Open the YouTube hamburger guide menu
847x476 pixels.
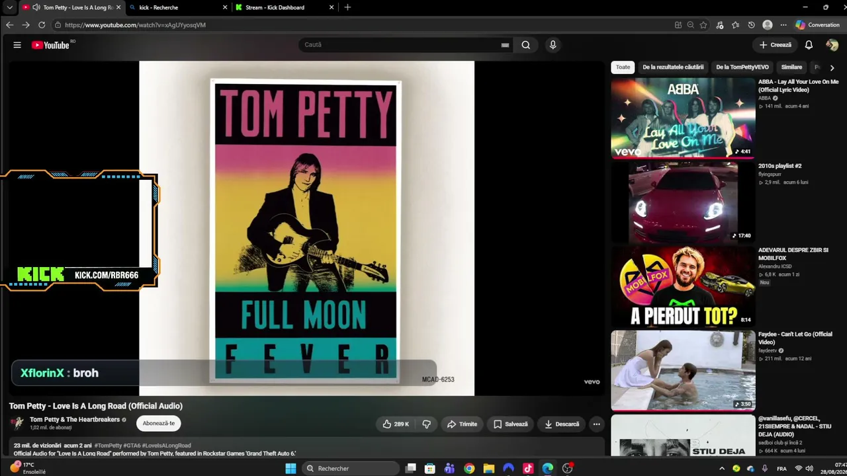[17, 45]
